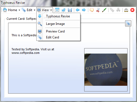Click magnifier icon beside Larger Image
The image size is (137, 102).
point(40,24)
